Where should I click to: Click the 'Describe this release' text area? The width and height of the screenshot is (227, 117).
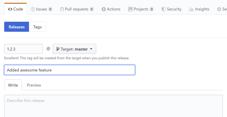[113, 106]
